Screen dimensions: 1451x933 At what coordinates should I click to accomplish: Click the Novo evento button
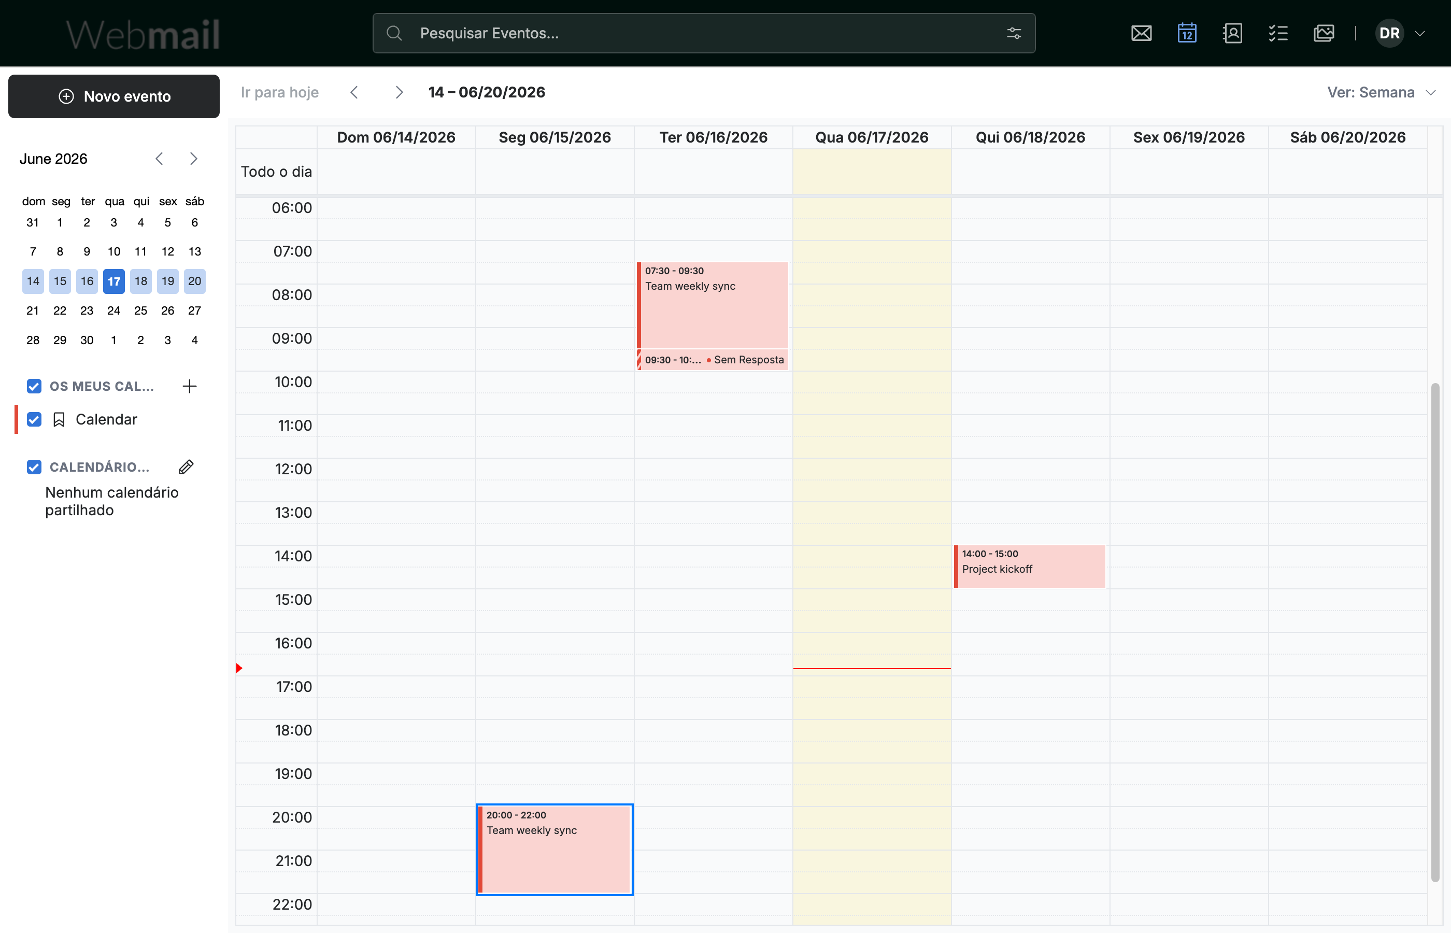click(x=114, y=96)
